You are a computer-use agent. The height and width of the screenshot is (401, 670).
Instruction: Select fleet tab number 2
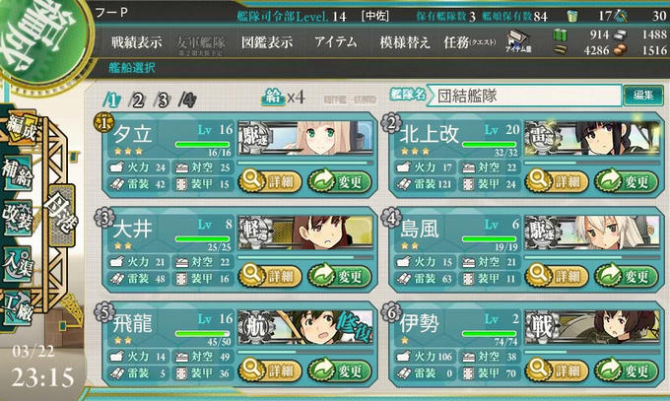tap(138, 100)
